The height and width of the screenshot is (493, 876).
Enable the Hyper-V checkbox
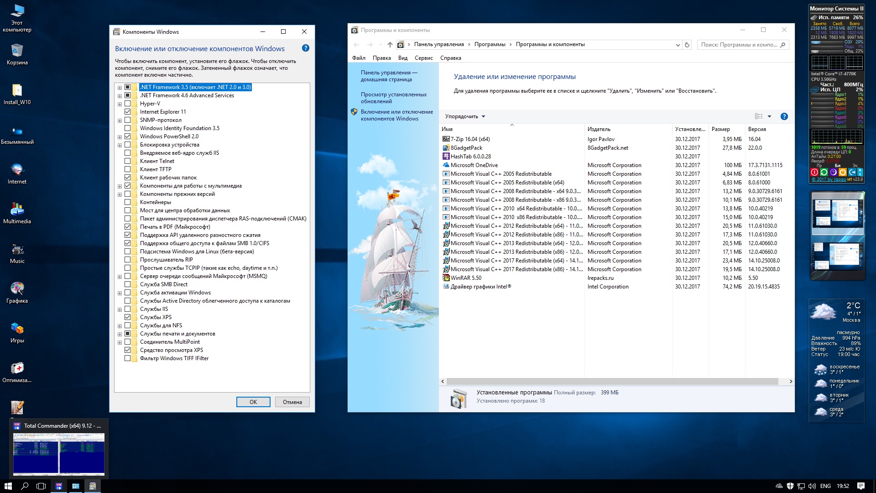tap(128, 104)
